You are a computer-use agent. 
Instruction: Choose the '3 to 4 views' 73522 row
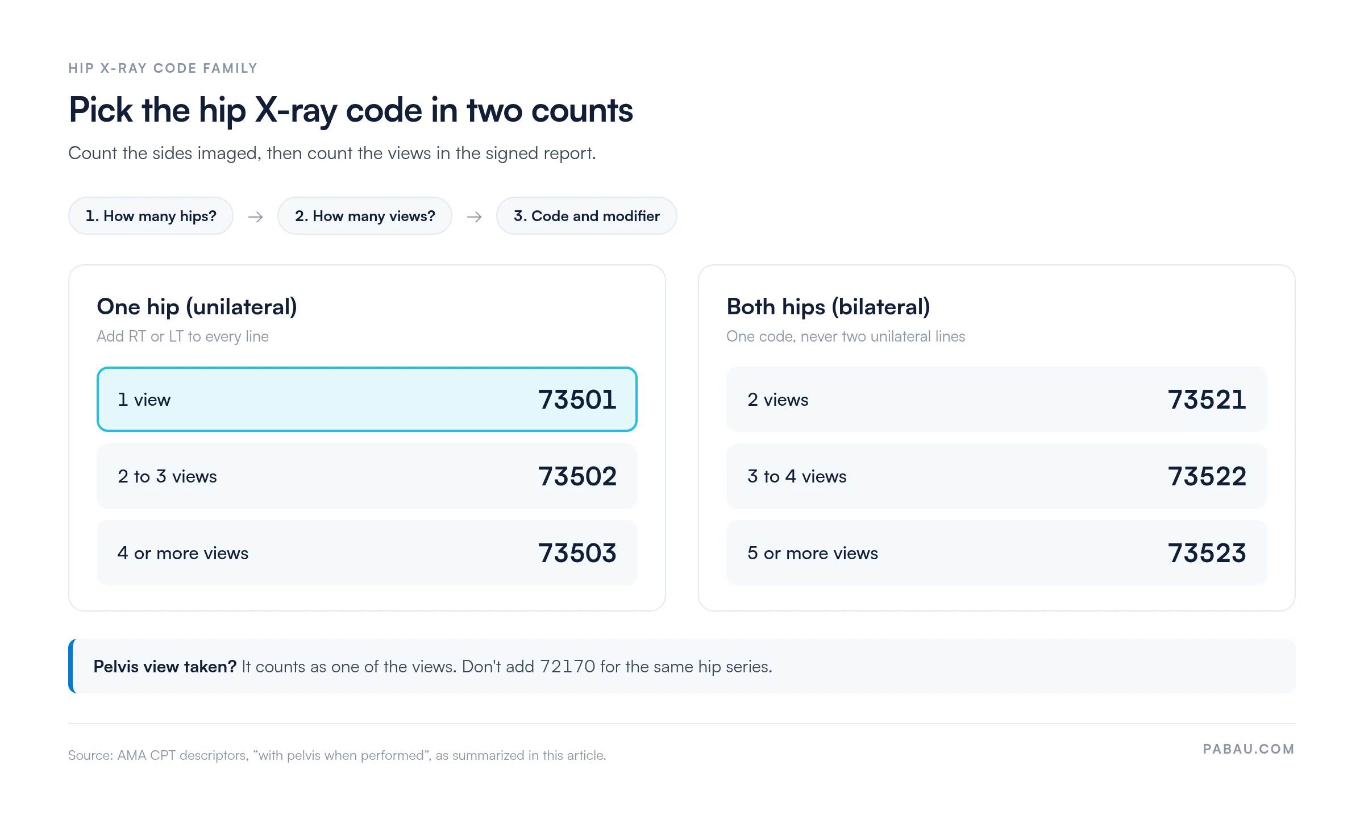click(997, 476)
